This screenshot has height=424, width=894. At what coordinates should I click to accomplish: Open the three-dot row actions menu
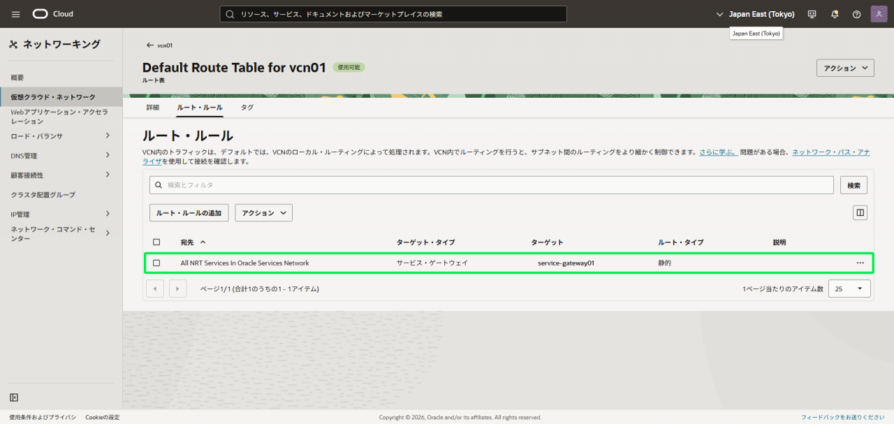pos(860,263)
